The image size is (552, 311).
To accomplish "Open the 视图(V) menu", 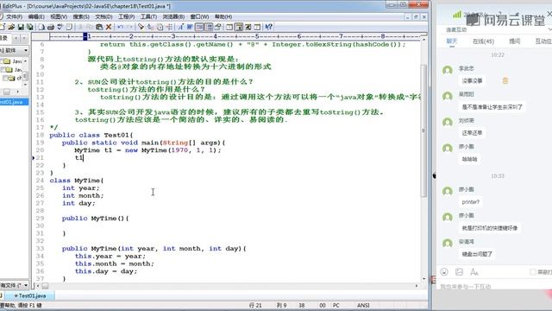I will [x=59, y=16].
